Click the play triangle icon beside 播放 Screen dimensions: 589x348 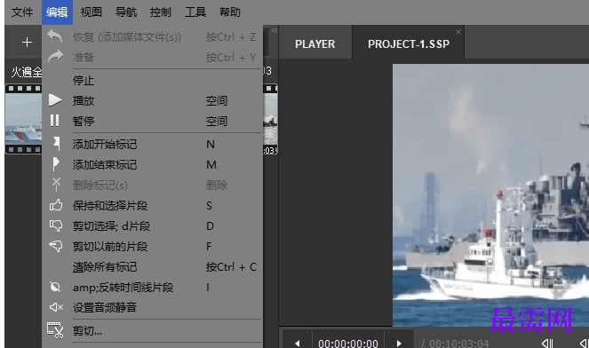coord(55,100)
